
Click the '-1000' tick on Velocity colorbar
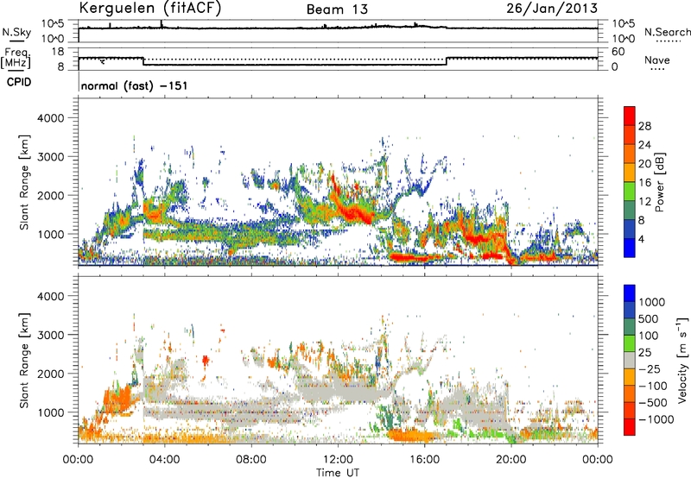656,419
